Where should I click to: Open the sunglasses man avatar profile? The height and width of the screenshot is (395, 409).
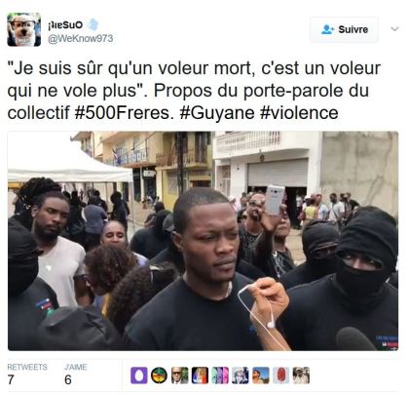click(179, 375)
